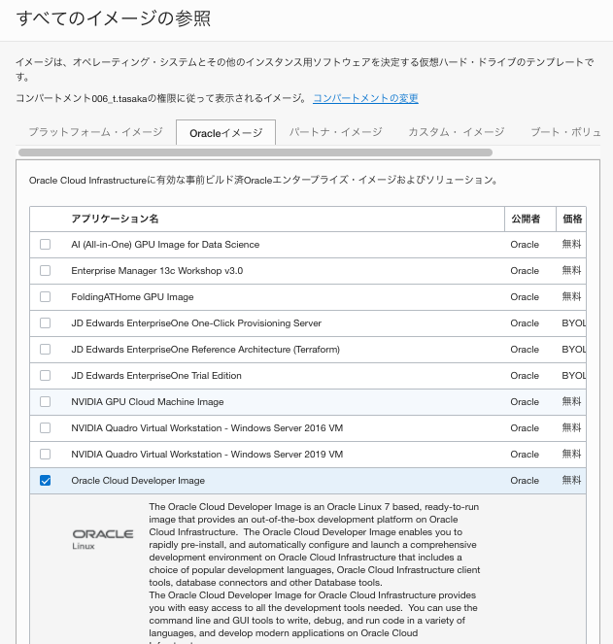The image size is (613, 644).
Task: Click 'Enterprise Manager 13c Workshop v3.0' name
Action: tap(157, 271)
